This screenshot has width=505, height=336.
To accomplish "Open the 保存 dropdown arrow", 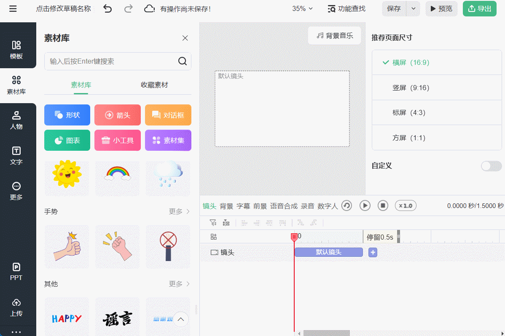I will (413, 8).
